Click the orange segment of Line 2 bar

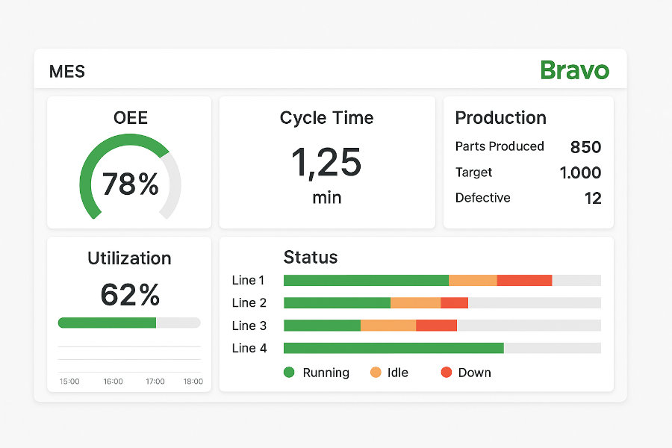[416, 302]
